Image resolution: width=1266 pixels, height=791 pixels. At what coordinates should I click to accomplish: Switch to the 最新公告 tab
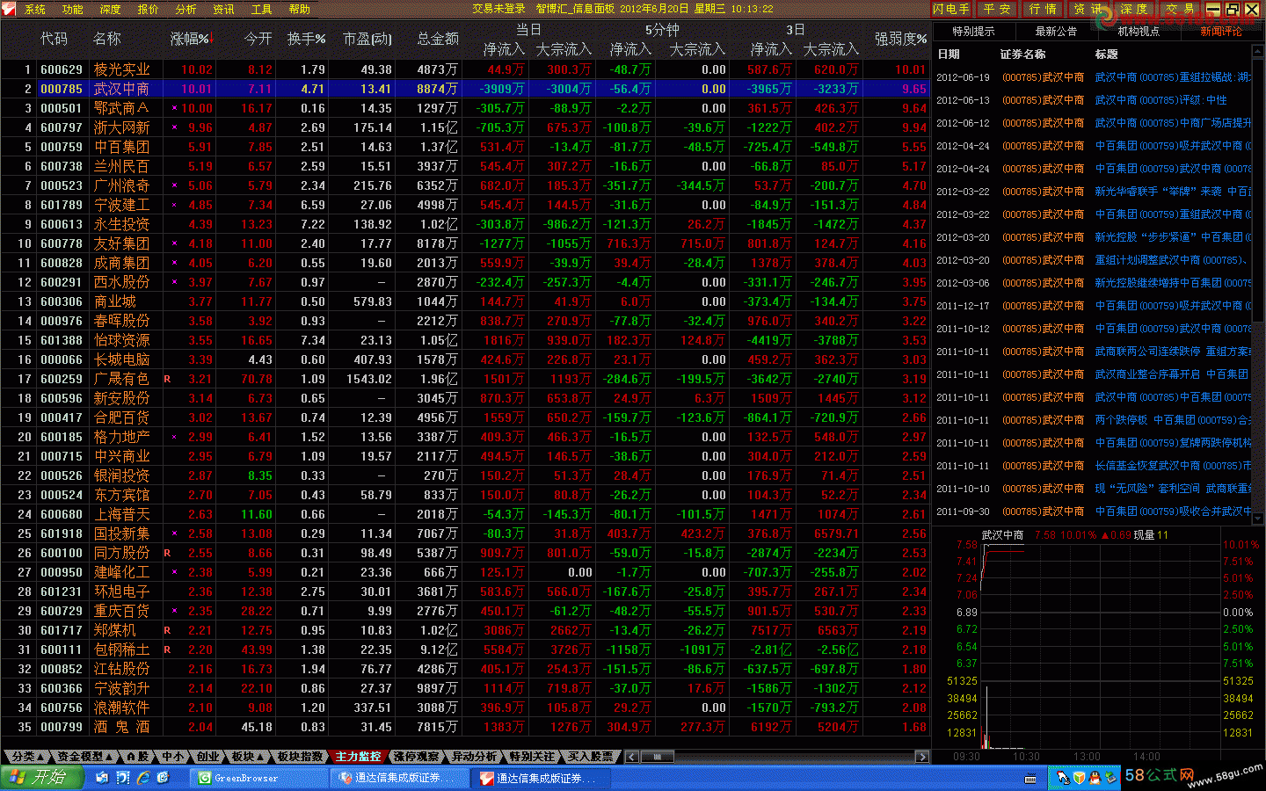(x=1056, y=31)
